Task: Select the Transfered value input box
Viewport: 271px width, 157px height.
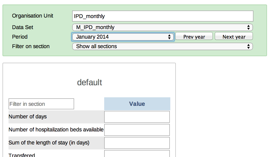Action: (x=137, y=154)
